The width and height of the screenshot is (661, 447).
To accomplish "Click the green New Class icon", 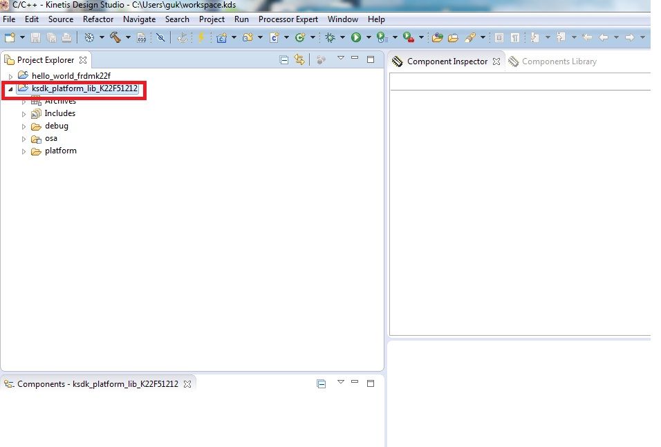I will [x=300, y=37].
